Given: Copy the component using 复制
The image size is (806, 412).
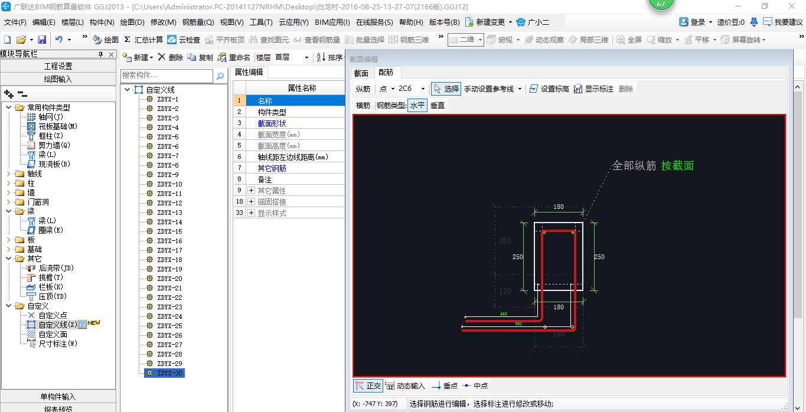Looking at the screenshot, I should [x=200, y=57].
